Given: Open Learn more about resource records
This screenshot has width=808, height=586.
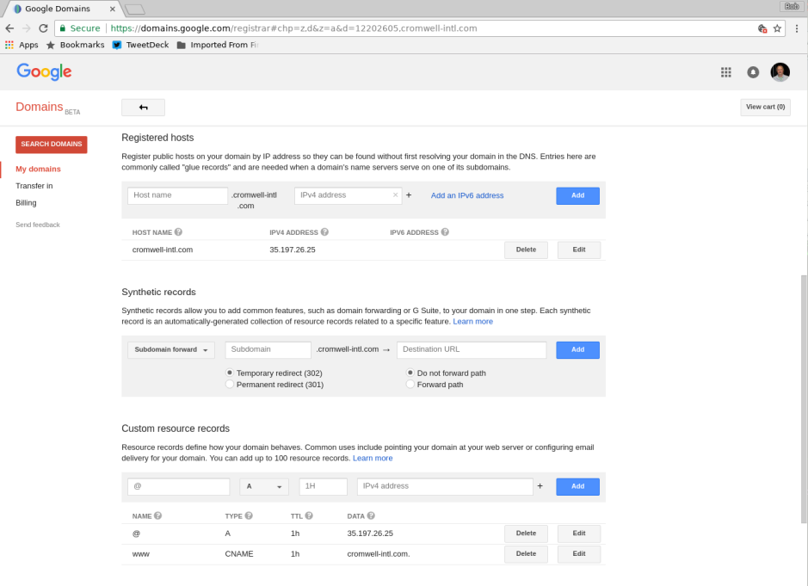Looking at the screenshot, I should point(373,458).
